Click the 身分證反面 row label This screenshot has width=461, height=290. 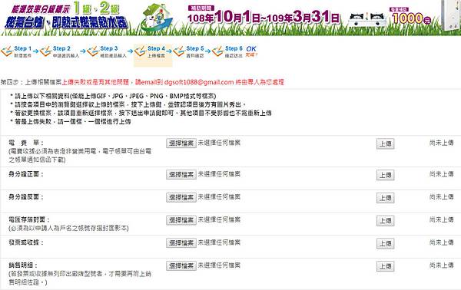point(26,197)
